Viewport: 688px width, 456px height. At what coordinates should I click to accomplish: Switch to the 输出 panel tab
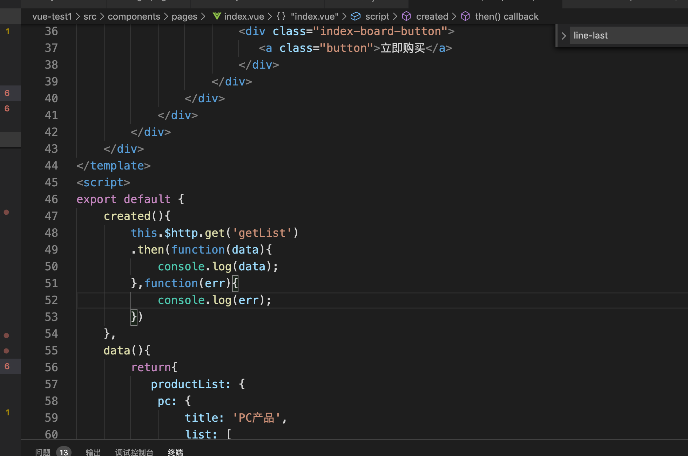(93, 452)
